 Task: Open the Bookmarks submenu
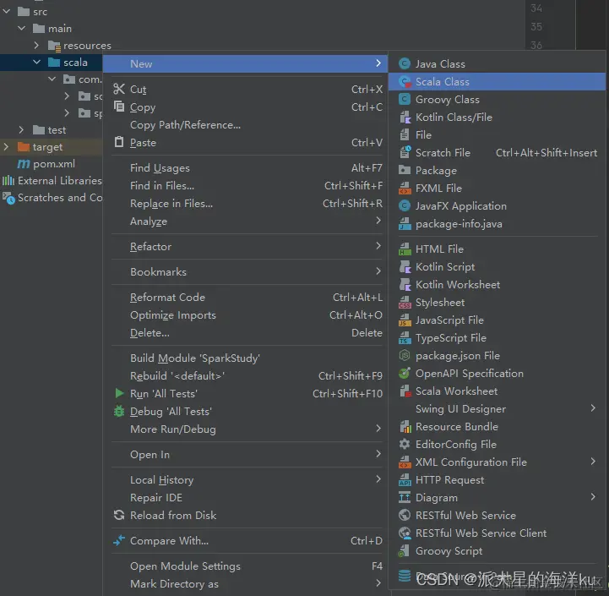click(x=247, y=271)
